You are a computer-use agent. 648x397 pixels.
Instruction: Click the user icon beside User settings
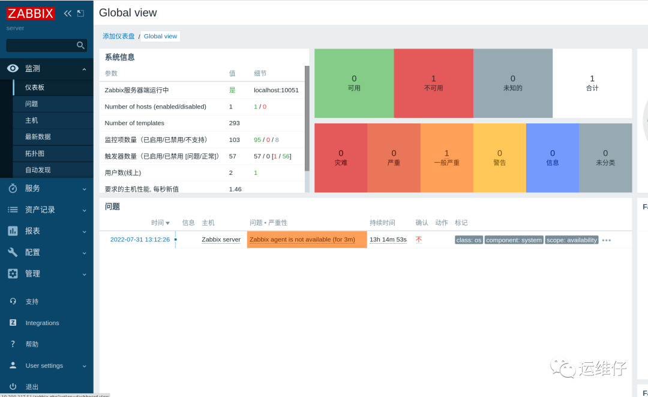[x=13, y=365]
